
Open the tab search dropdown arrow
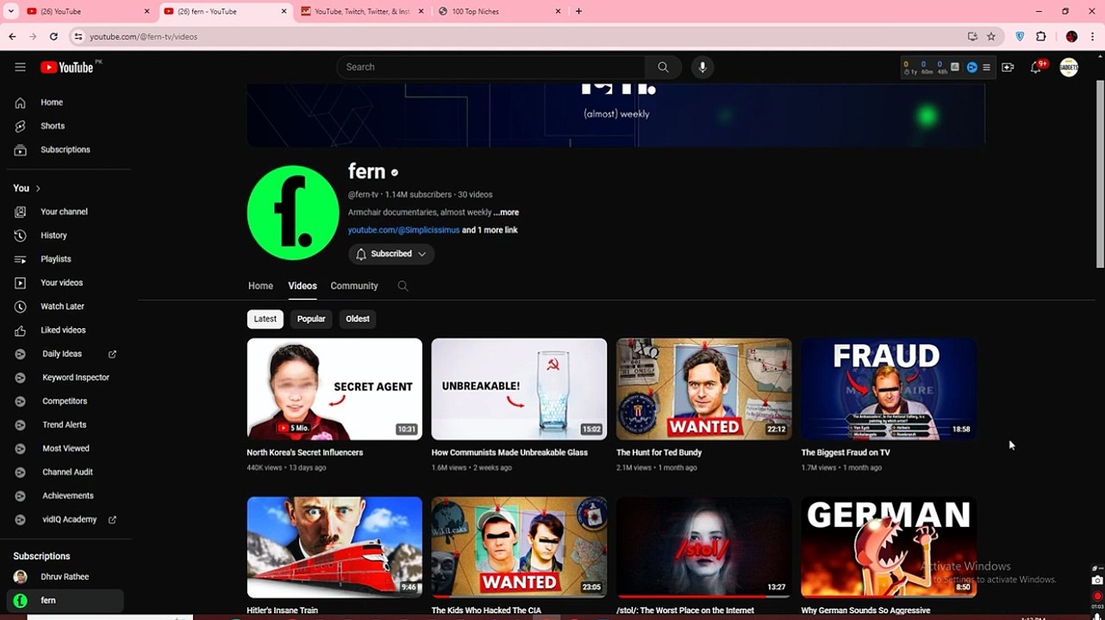tap(11, 11)
